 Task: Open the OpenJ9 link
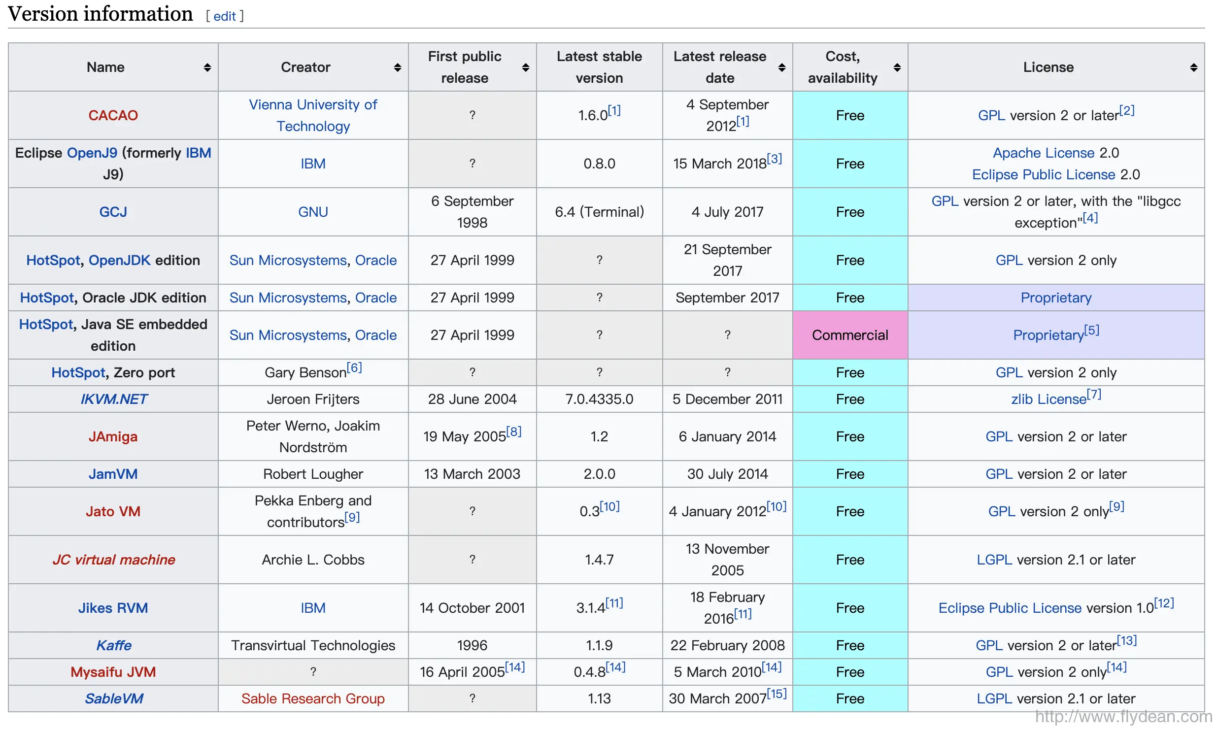click(x=92, y=153)
